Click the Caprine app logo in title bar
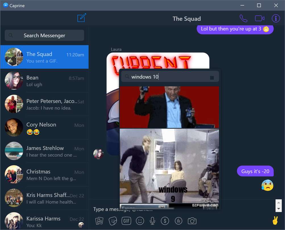Viewport: 285px width, 230px height. point(6,5)
